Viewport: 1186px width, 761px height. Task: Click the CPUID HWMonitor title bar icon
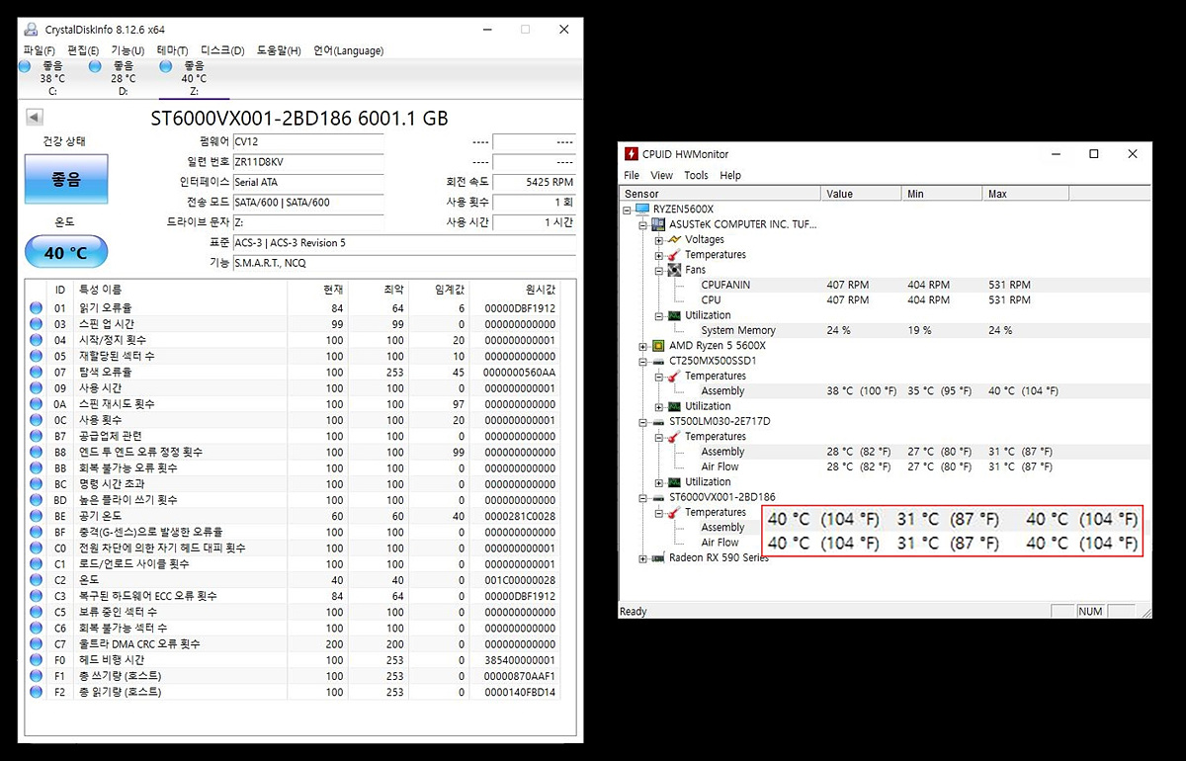click(633, 154)
